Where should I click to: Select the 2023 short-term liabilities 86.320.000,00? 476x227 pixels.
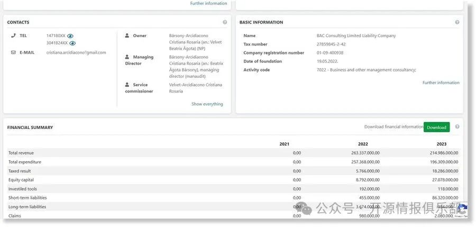pos(445,198)
